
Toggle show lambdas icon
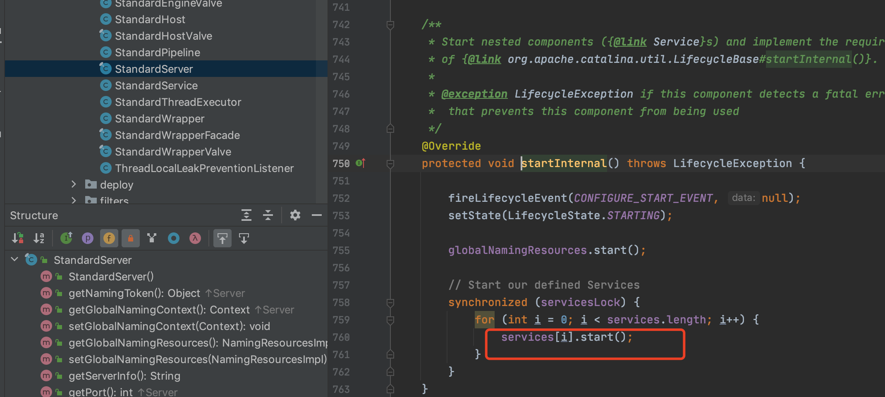195,238
